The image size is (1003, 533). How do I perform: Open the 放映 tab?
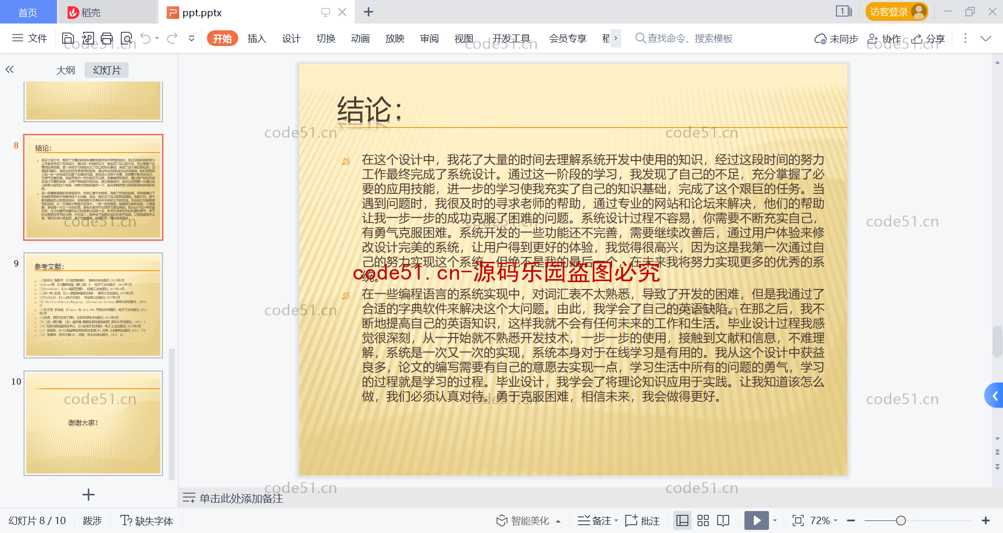tap(395, 39)
